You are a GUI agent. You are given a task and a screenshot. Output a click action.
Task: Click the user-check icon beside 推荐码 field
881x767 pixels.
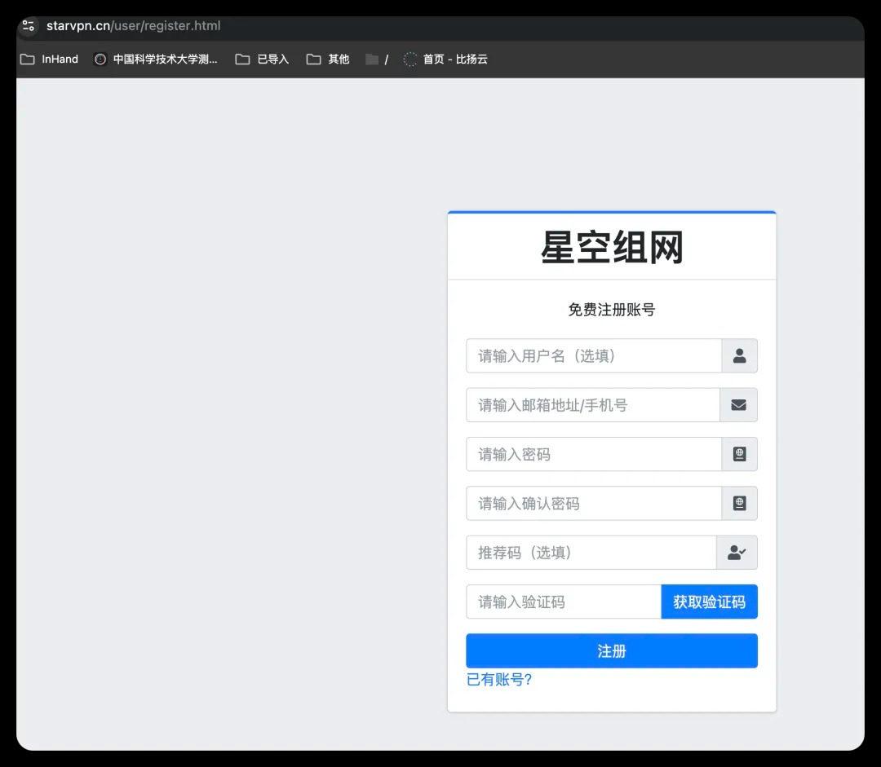(x=737, y=553)
